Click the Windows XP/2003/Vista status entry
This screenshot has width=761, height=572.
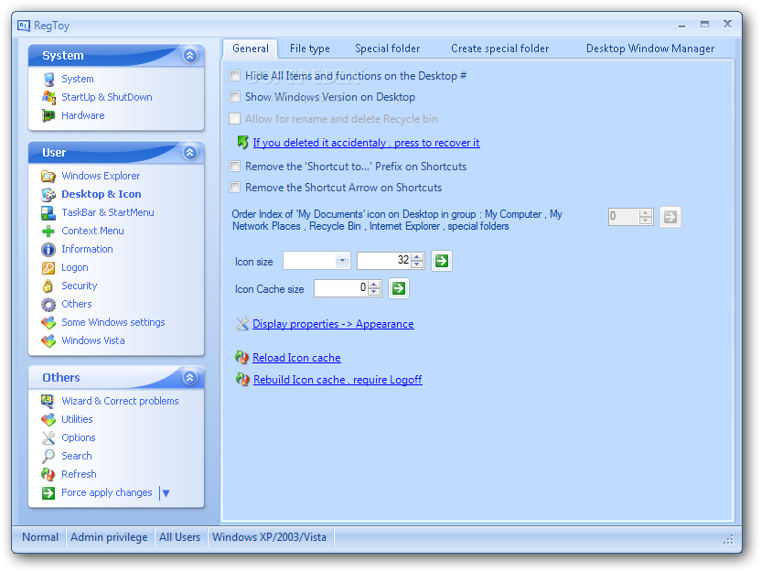pyautogui.click(x=269, y=537)
